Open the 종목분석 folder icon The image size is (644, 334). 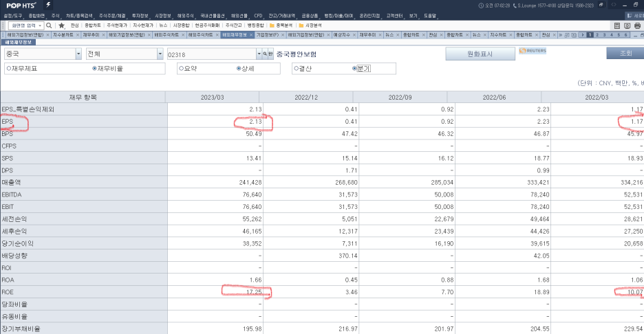coord(272,25)
